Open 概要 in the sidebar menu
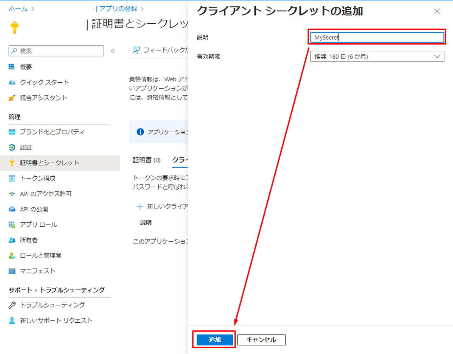This screenshot has height=354, width=453. 26,67
